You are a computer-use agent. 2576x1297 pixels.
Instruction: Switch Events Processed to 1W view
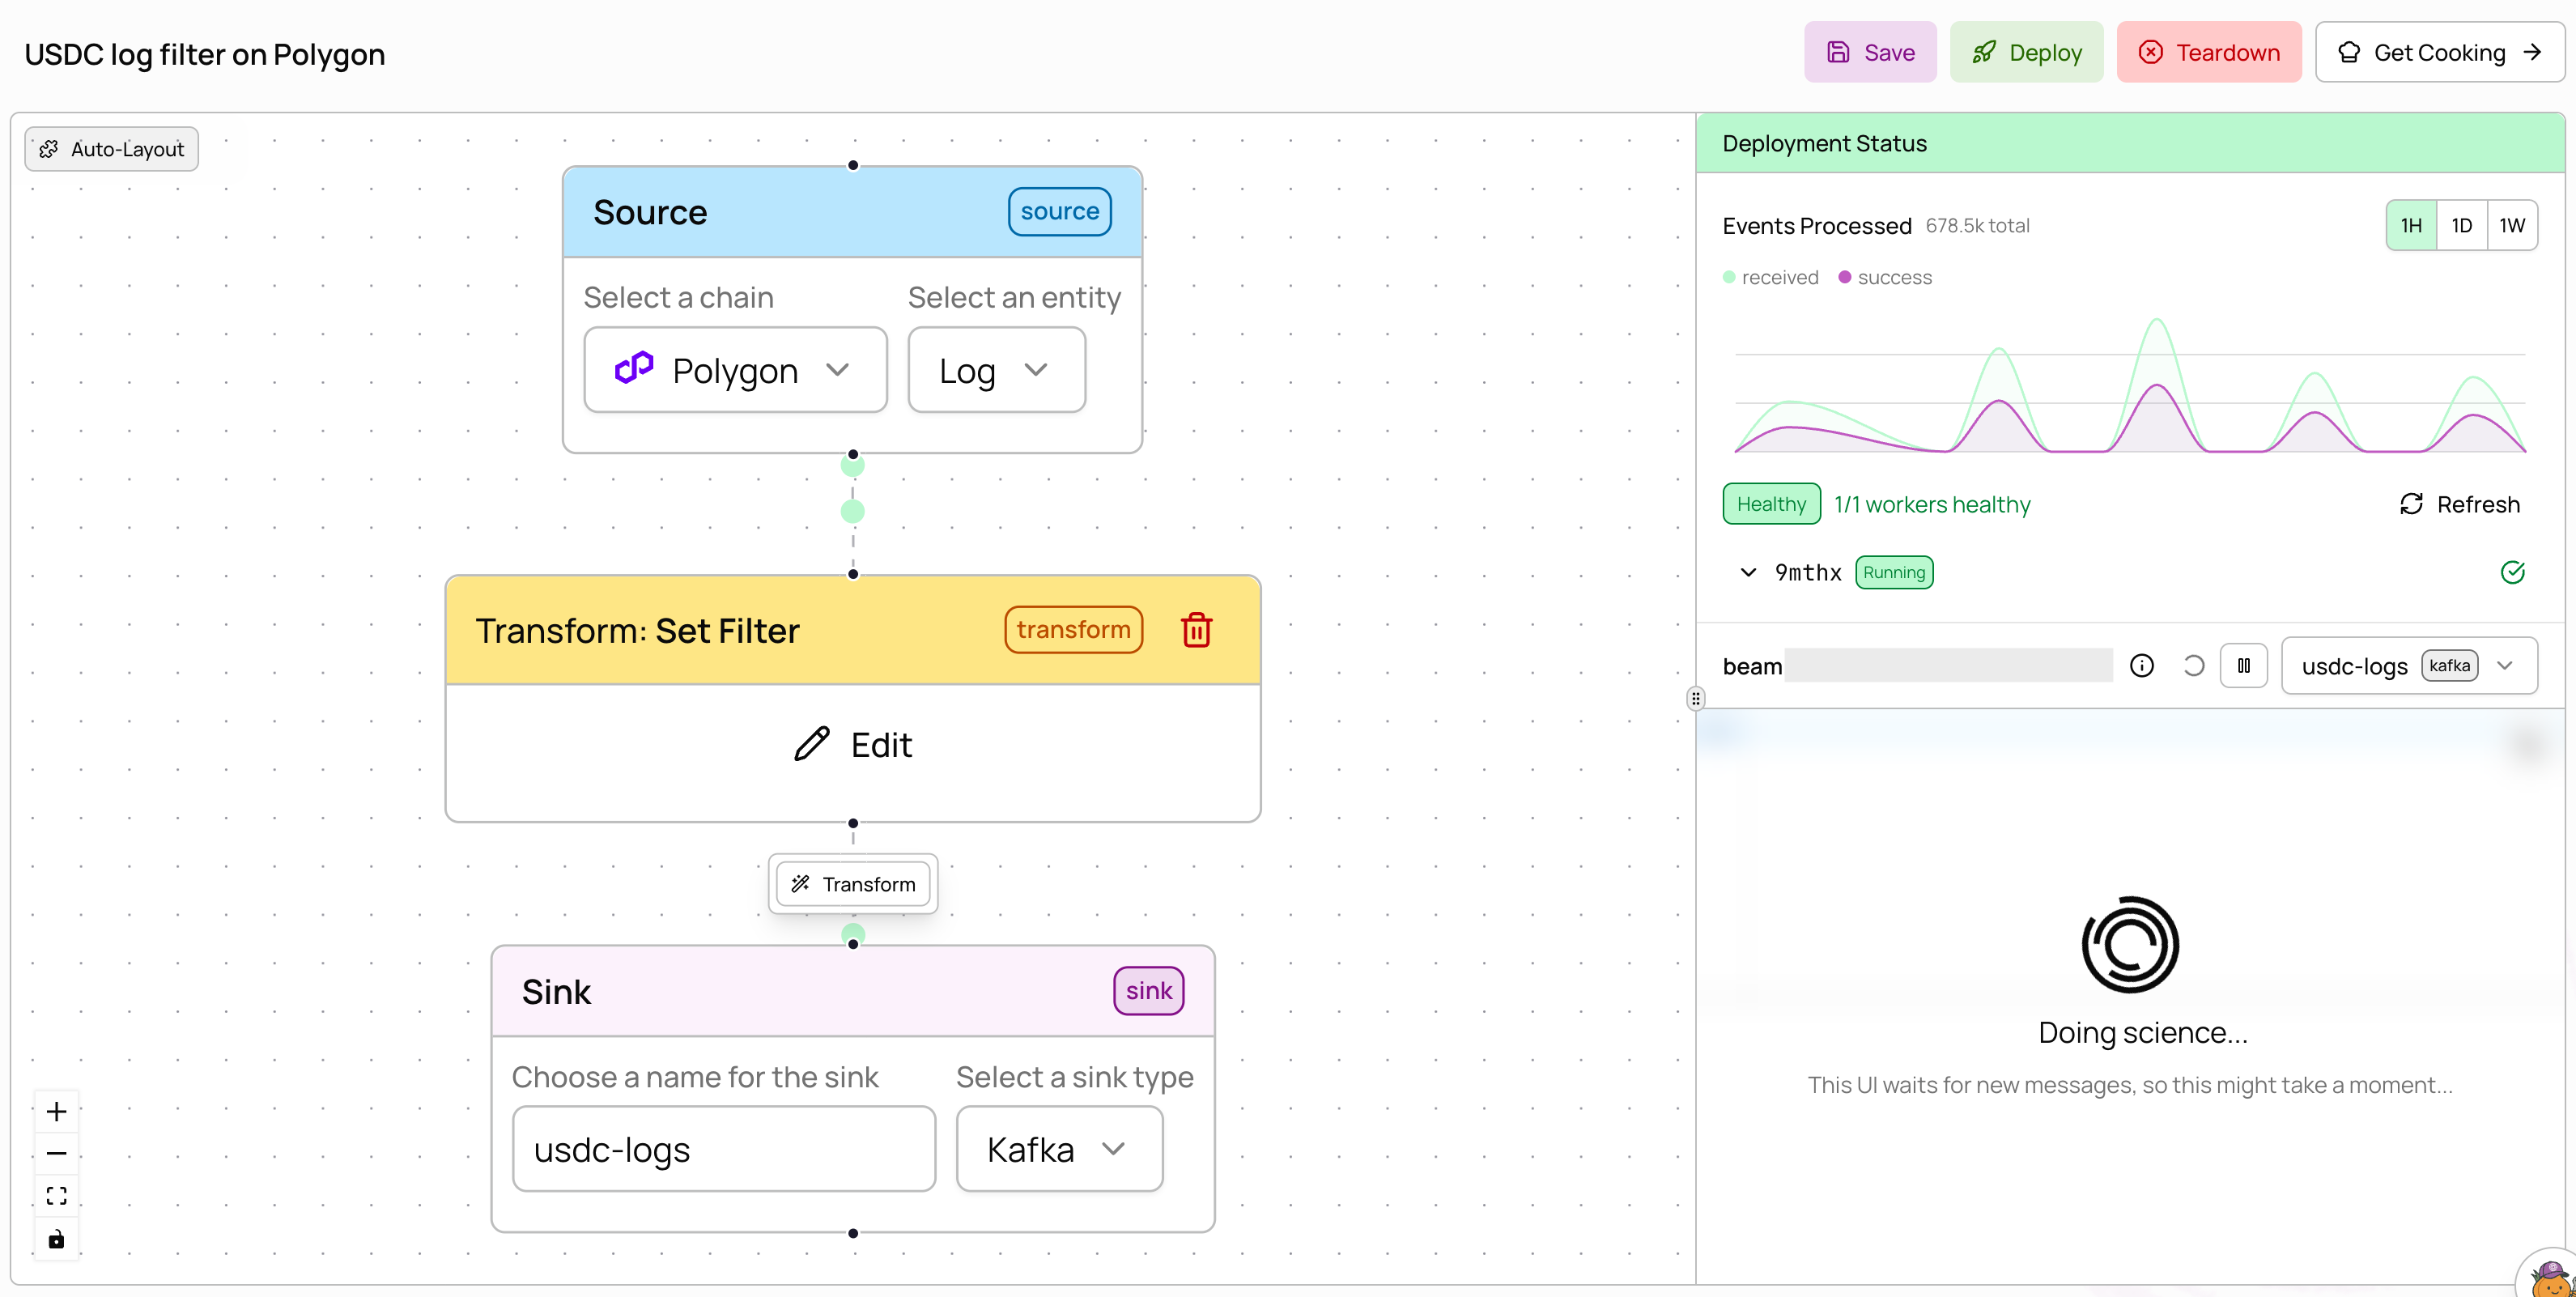(x=2511, y=225)
